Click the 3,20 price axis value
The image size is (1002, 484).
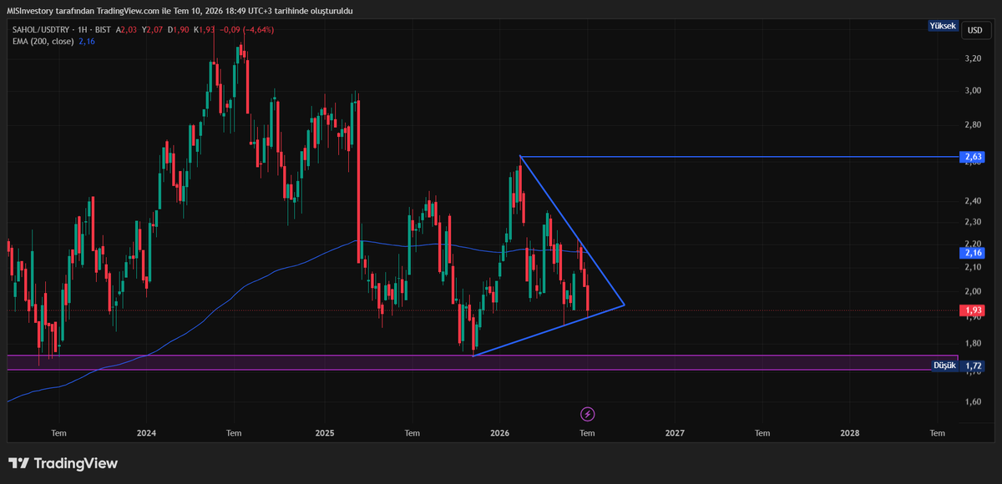click(973, 58)
